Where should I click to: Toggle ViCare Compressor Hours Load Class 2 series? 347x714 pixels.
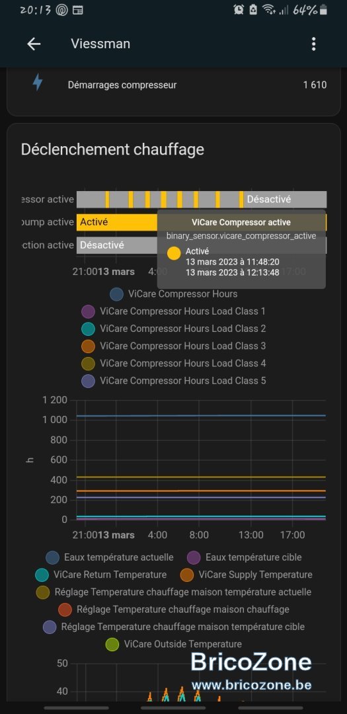pos(173,329)
